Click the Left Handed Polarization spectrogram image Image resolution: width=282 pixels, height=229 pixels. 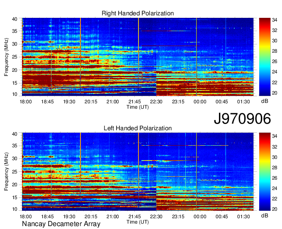pos(138,172)
